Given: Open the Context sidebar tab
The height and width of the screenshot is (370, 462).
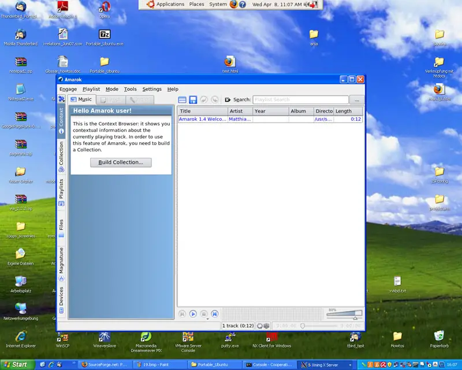Looking at the screenshot, I should pos(61,121).
